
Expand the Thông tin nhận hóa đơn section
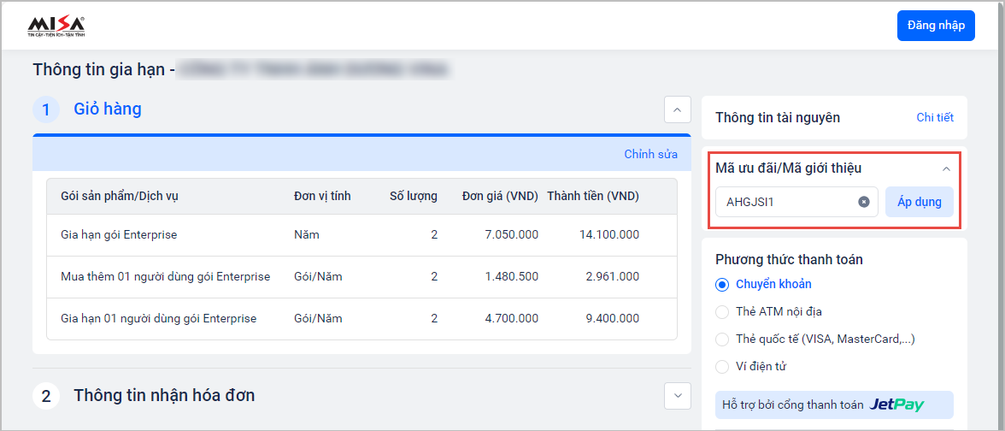coord(677,395)
